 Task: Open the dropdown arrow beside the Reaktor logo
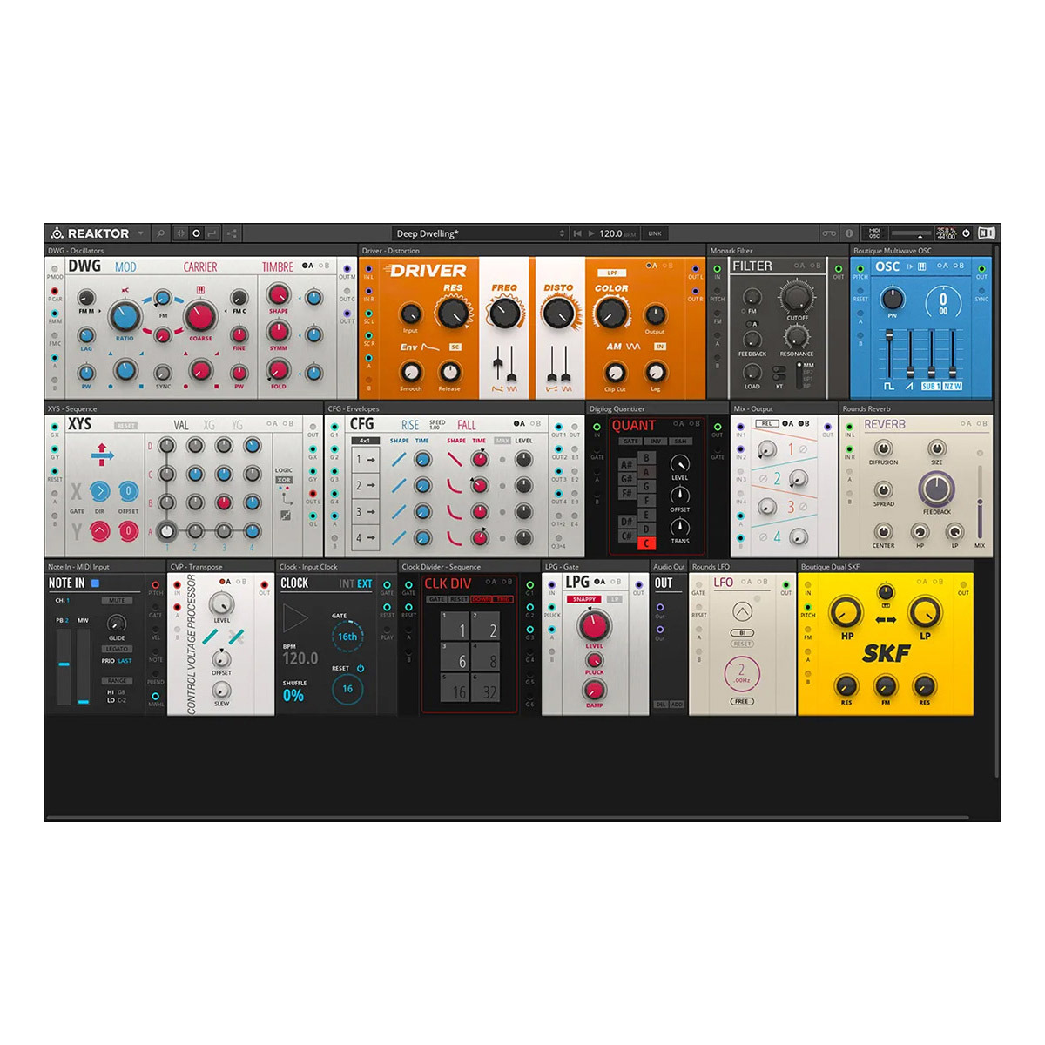pos(141,233)
